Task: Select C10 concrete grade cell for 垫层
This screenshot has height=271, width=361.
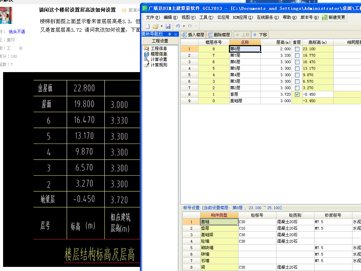Action: 257,228
